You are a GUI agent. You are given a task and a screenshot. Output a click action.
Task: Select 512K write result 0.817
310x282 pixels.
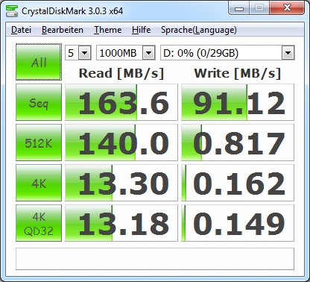238,142
